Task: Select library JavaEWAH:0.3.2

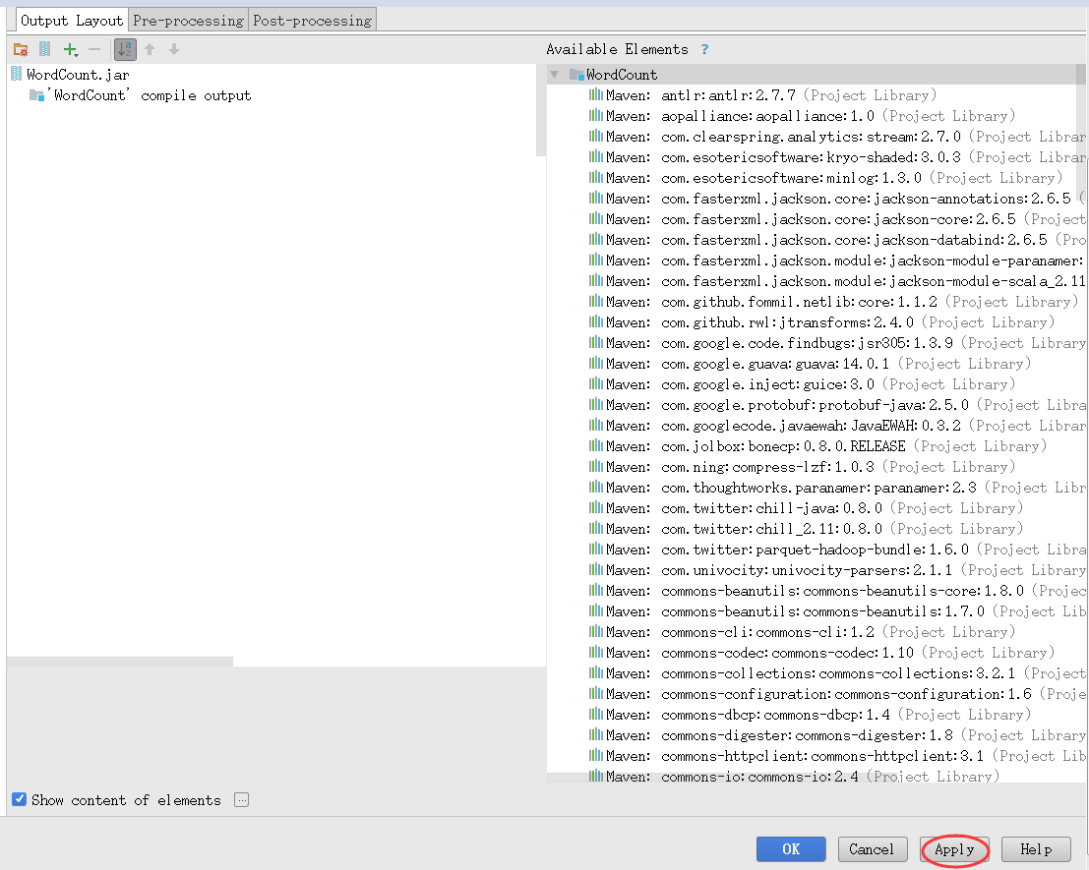Action: click(x=837, y=426)
